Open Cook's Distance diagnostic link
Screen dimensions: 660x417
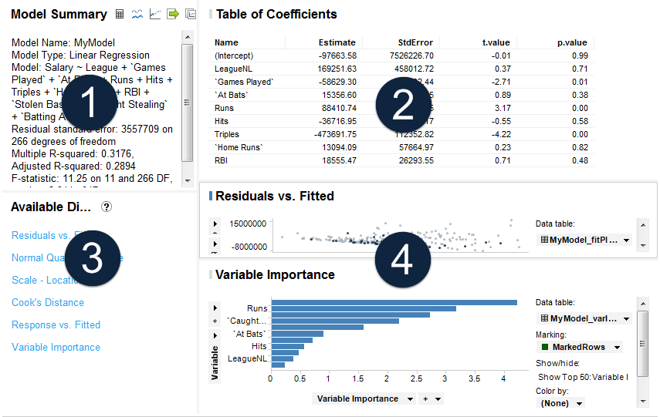[x=48, y=302]
